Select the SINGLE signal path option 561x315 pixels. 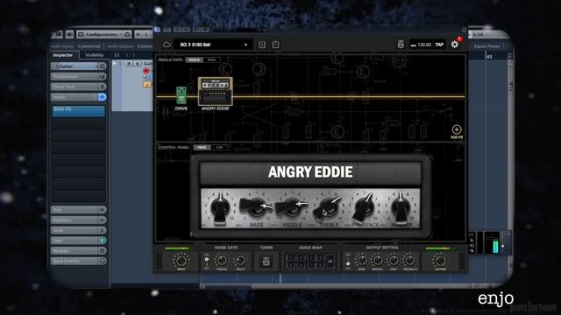(195, 59)
